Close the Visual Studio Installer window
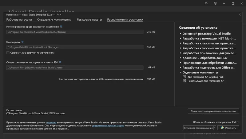Viewport: 246px width, 139px height. [x=242, y=3]
